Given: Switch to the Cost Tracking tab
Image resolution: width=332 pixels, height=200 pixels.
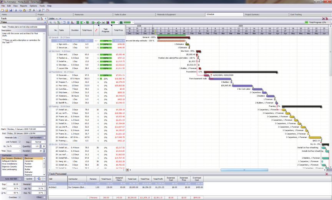Looking at the screenshot, I should (310, 15).
